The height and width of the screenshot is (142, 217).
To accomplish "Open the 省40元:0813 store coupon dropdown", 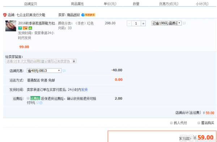I will (44, 71).
